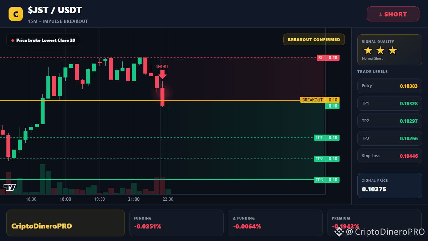Click the TRADE LEVELS heading
Image resolution: width=428 pixels, height=241 pixels.
[372, 72]
